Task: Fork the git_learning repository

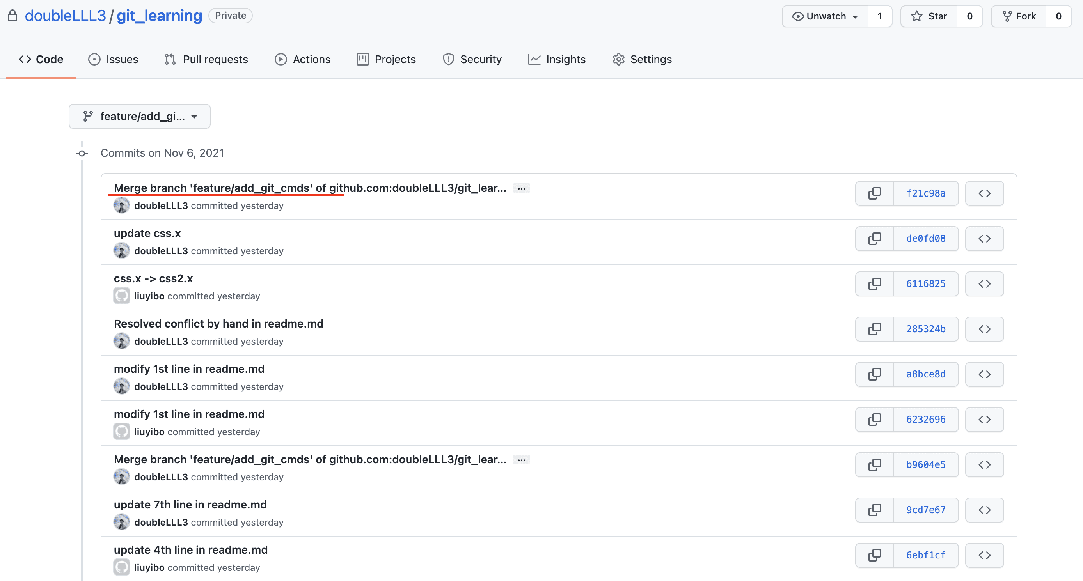Action: click(x=1019, y=16)
